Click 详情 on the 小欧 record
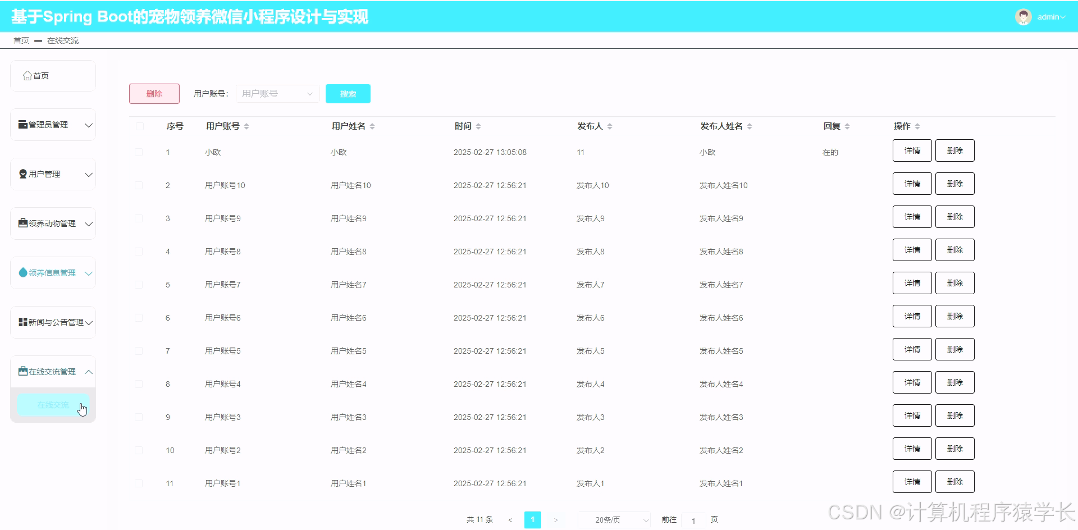The image size is (1078, 530). pyautogui.click(x=911, y=150)
